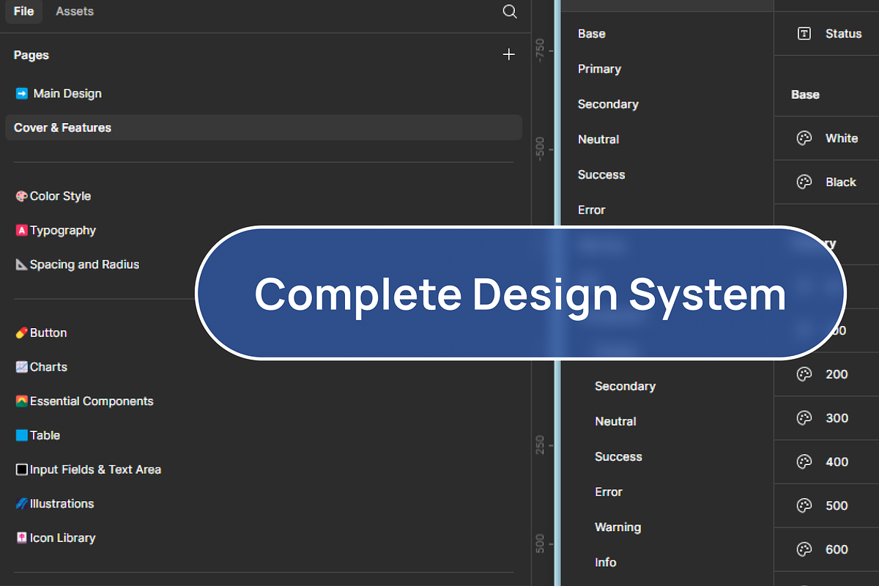Click the arrow emoji beside Main Design

tap(22, 94)
